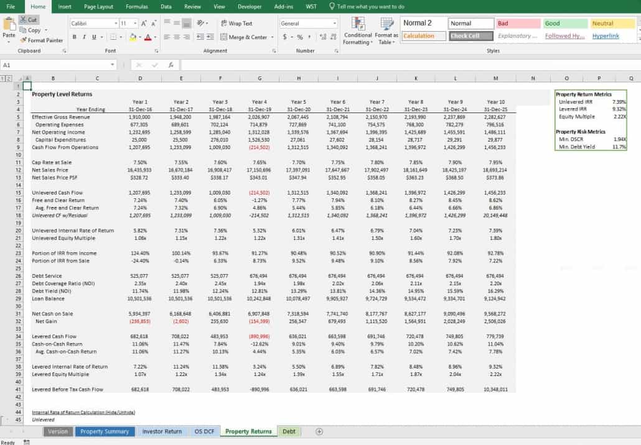
Task: Apply Percent Style format
Action: (299, 37)
